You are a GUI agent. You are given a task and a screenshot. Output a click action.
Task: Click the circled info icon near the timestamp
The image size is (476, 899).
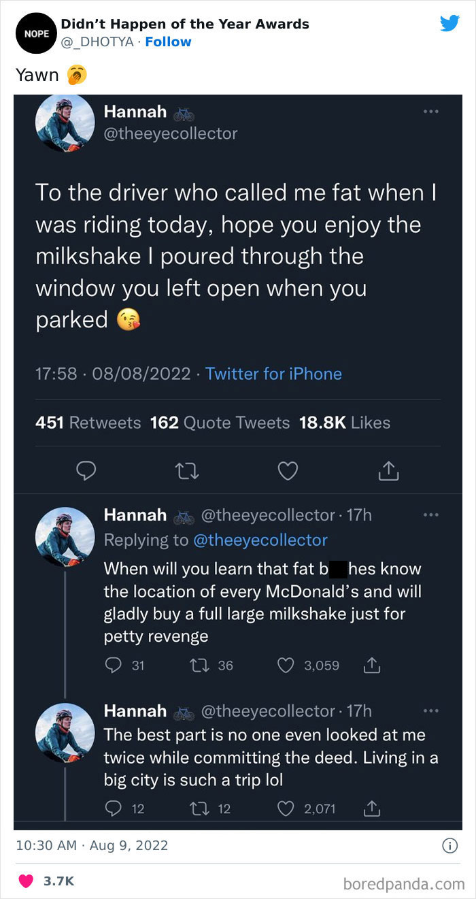click(x=449, y=845)
